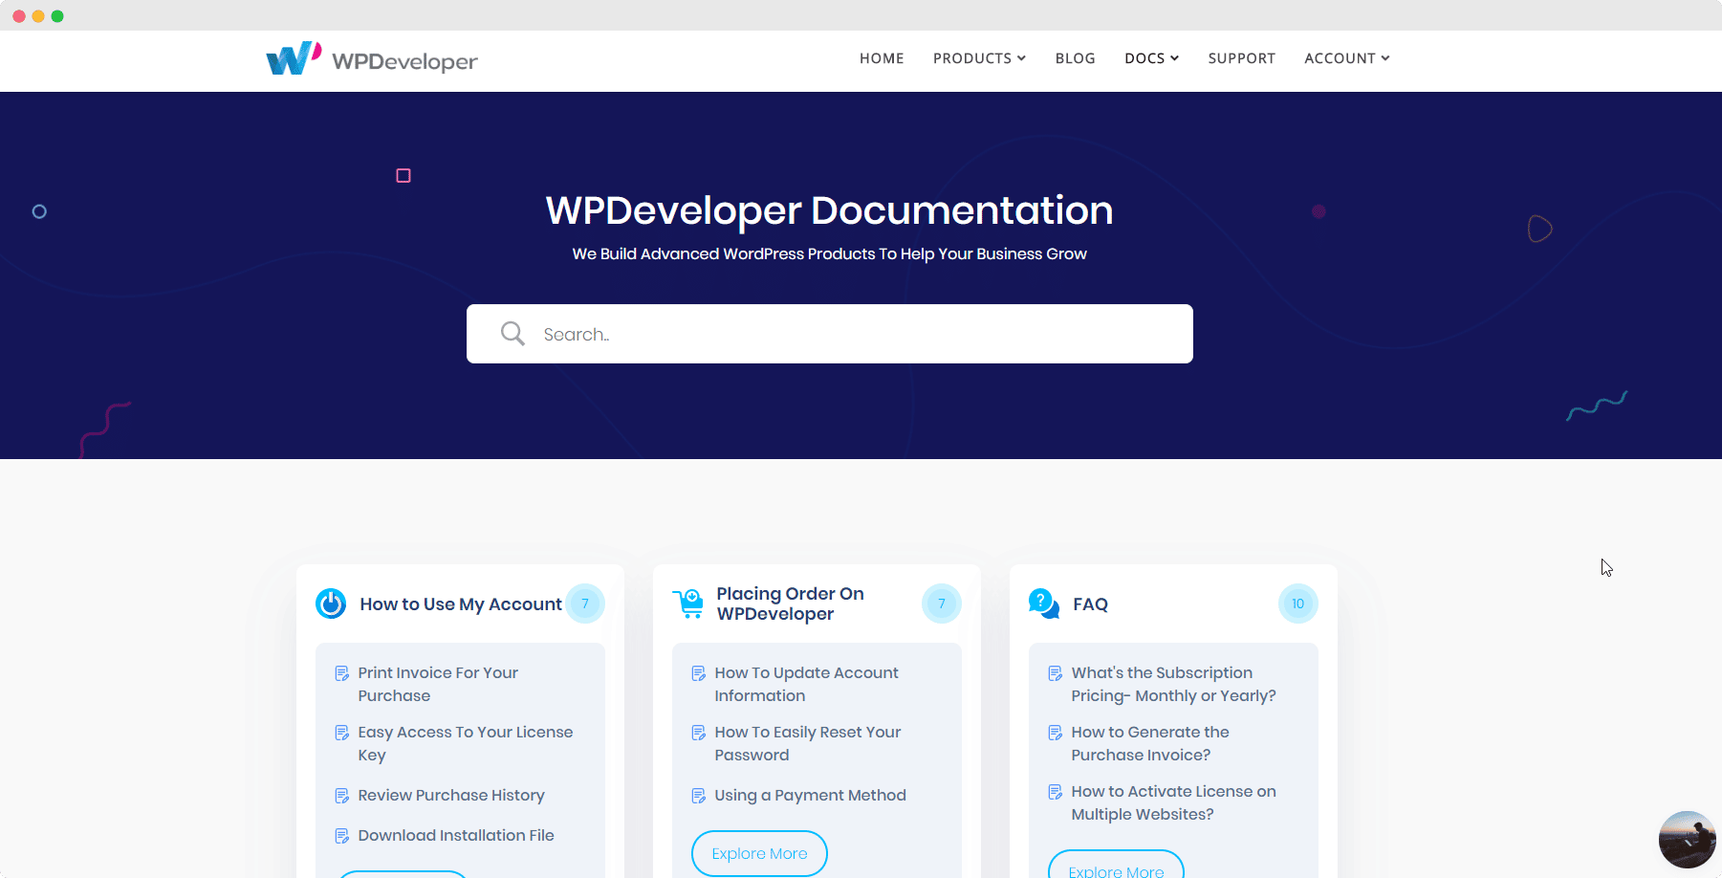Click the document icon beside Using a Payment Method
The image size is (1722, 878).
point(698,795)
